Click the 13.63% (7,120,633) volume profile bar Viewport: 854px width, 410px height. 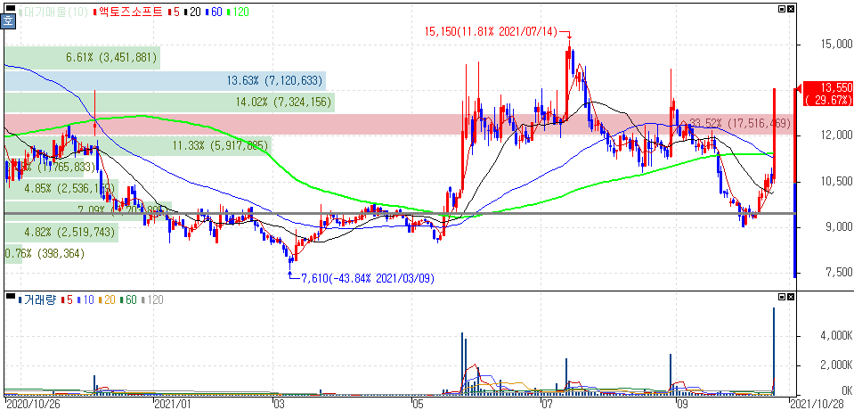(x=165, y=81)
